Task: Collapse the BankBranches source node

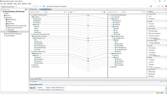Action: [32, 53]
